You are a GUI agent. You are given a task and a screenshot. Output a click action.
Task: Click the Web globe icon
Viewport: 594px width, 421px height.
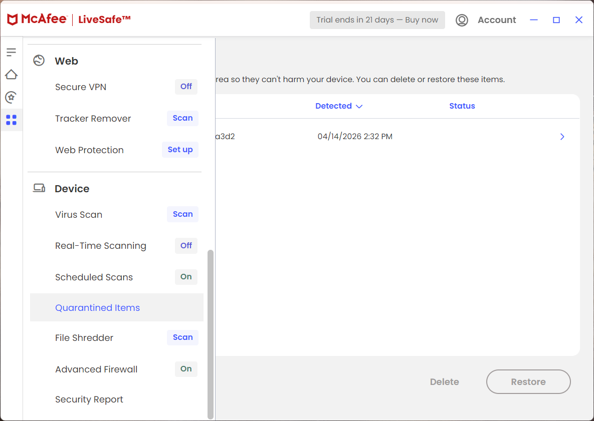pyautogui.click(x=39, y=61)
